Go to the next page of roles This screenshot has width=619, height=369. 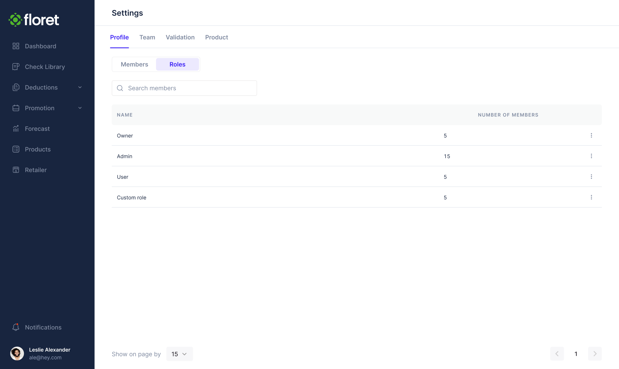pyautogui.click(x=595, y=354)
